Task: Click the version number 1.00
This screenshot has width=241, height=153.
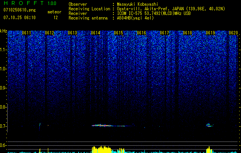Action: tap(52, 3)
